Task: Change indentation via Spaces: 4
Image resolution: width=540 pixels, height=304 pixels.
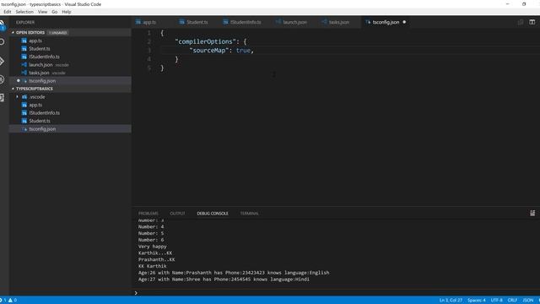Action: tap(476, 301)
